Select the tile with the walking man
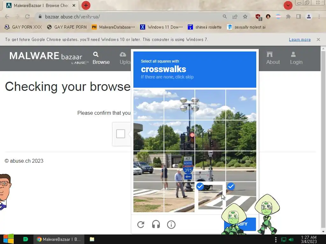326x244 pixels. 180,197
